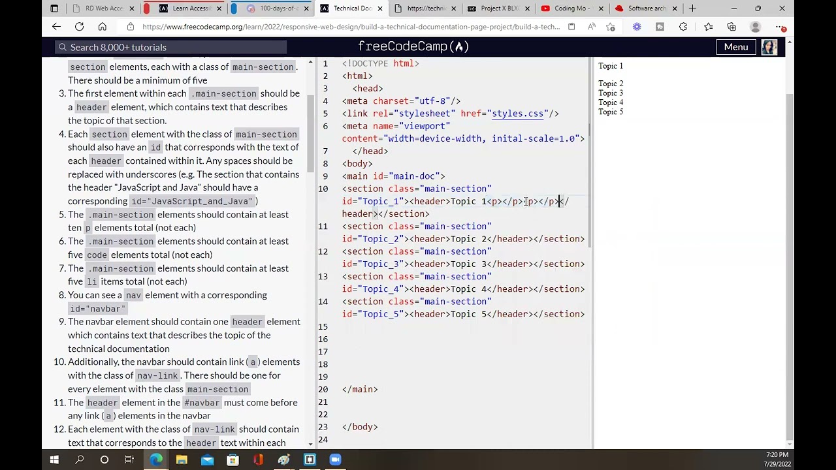The height and width of the screenshot is (470, 836).
Task: Open dark square app on taskbar
Action: 310,460
